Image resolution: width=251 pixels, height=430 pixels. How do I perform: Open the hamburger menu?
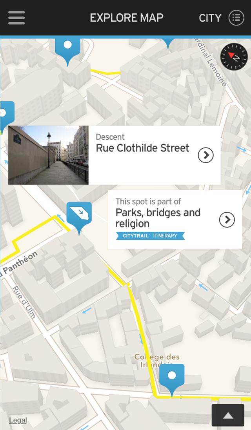click(16, 18)
